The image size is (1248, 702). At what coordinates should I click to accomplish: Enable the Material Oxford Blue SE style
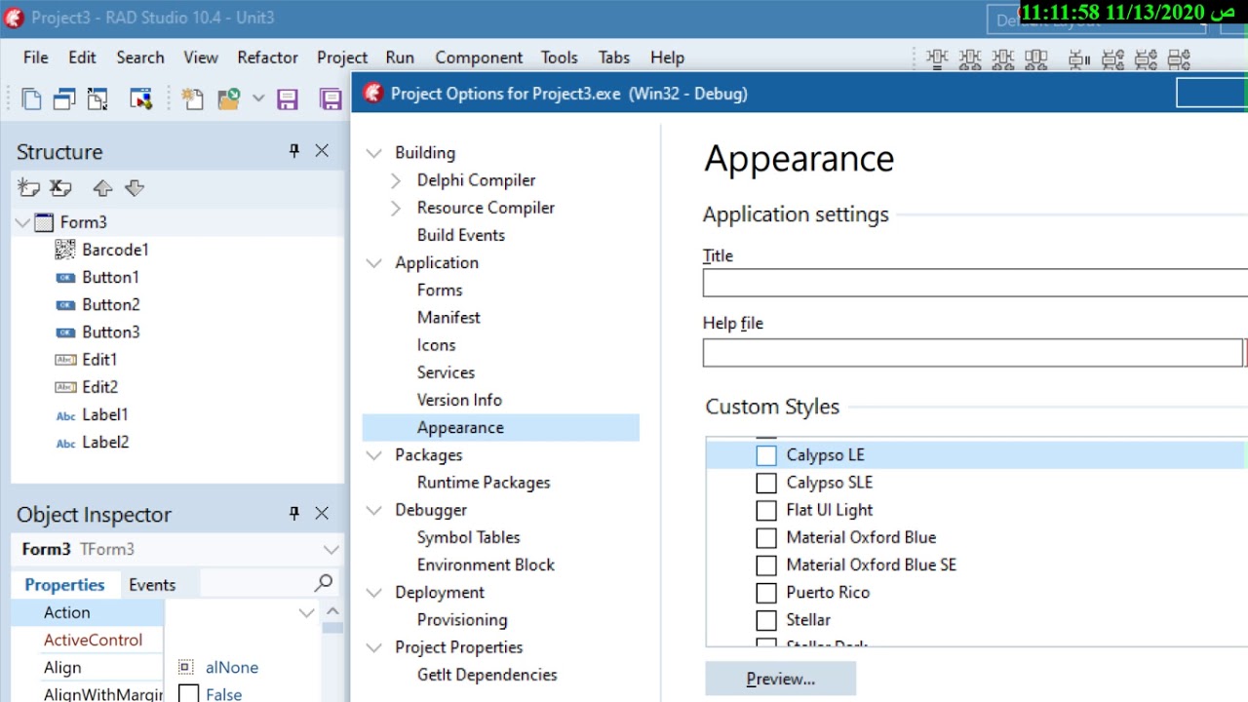(766, 565)
